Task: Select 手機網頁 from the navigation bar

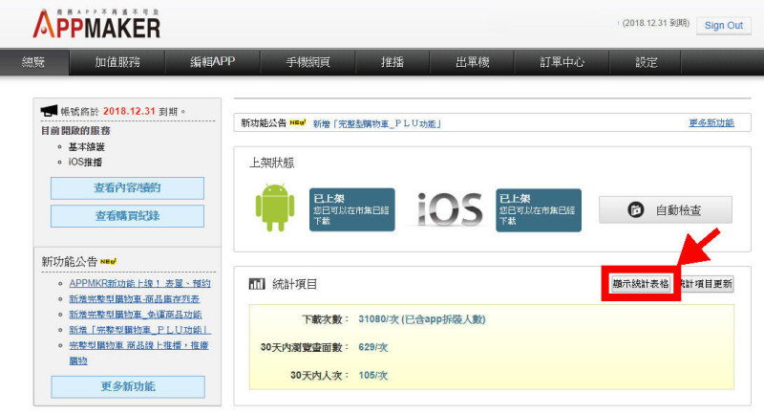Action: [x=308, y=62]
